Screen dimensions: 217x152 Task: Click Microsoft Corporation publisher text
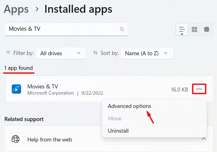(51, 93)
